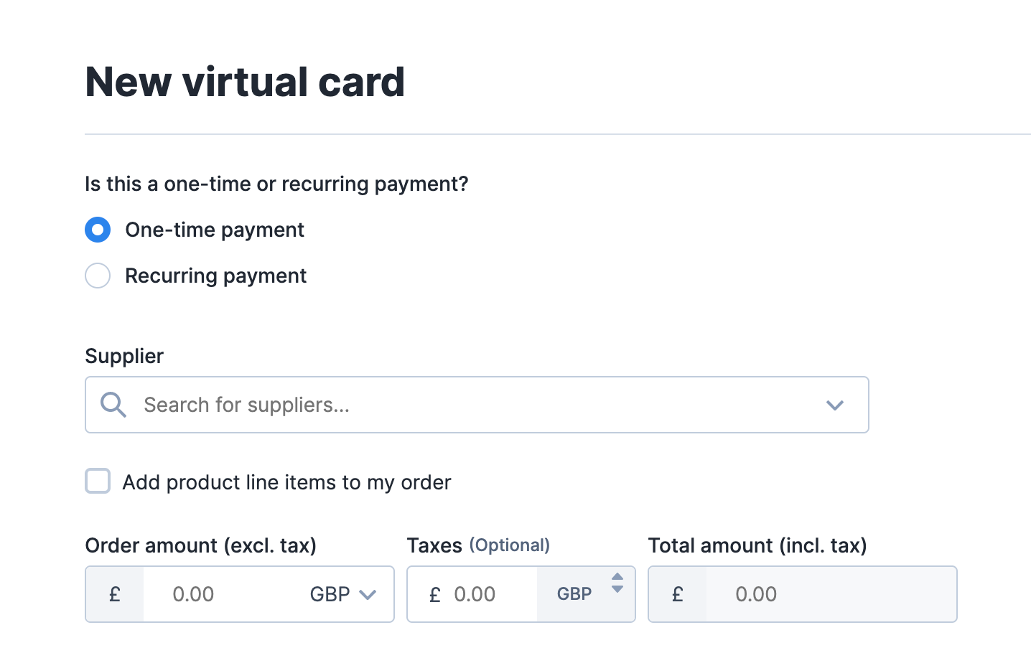
Task: Click the 'Total amount (incl. tax)' label
Action: pyautogui.click(x=757, y=545)
